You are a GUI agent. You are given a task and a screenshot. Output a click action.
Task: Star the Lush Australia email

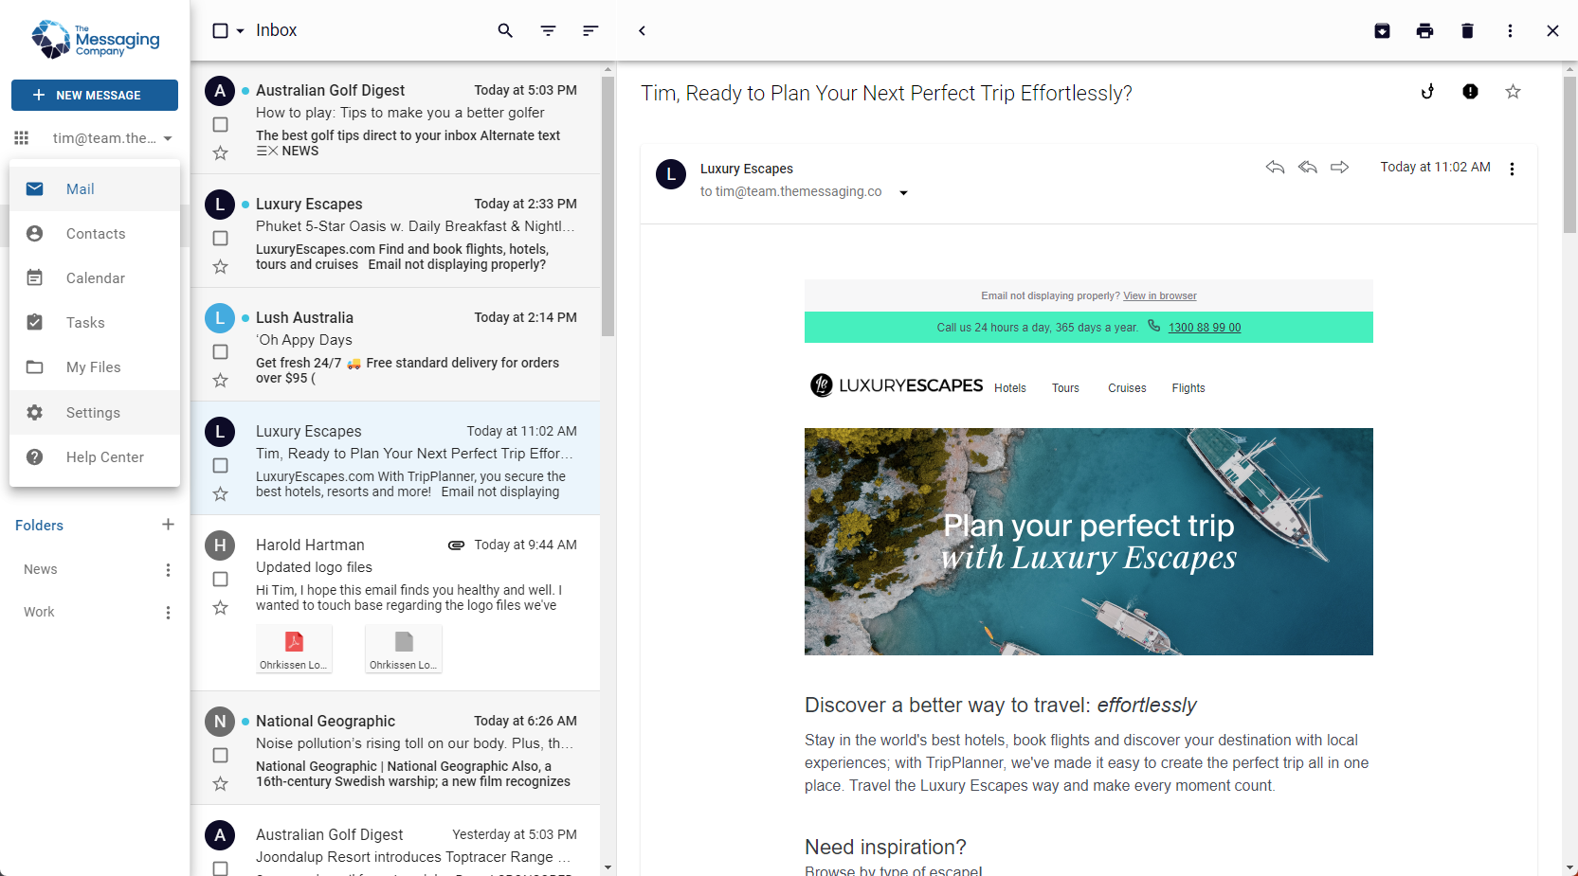pyautogui.click(x=220, y=380)
